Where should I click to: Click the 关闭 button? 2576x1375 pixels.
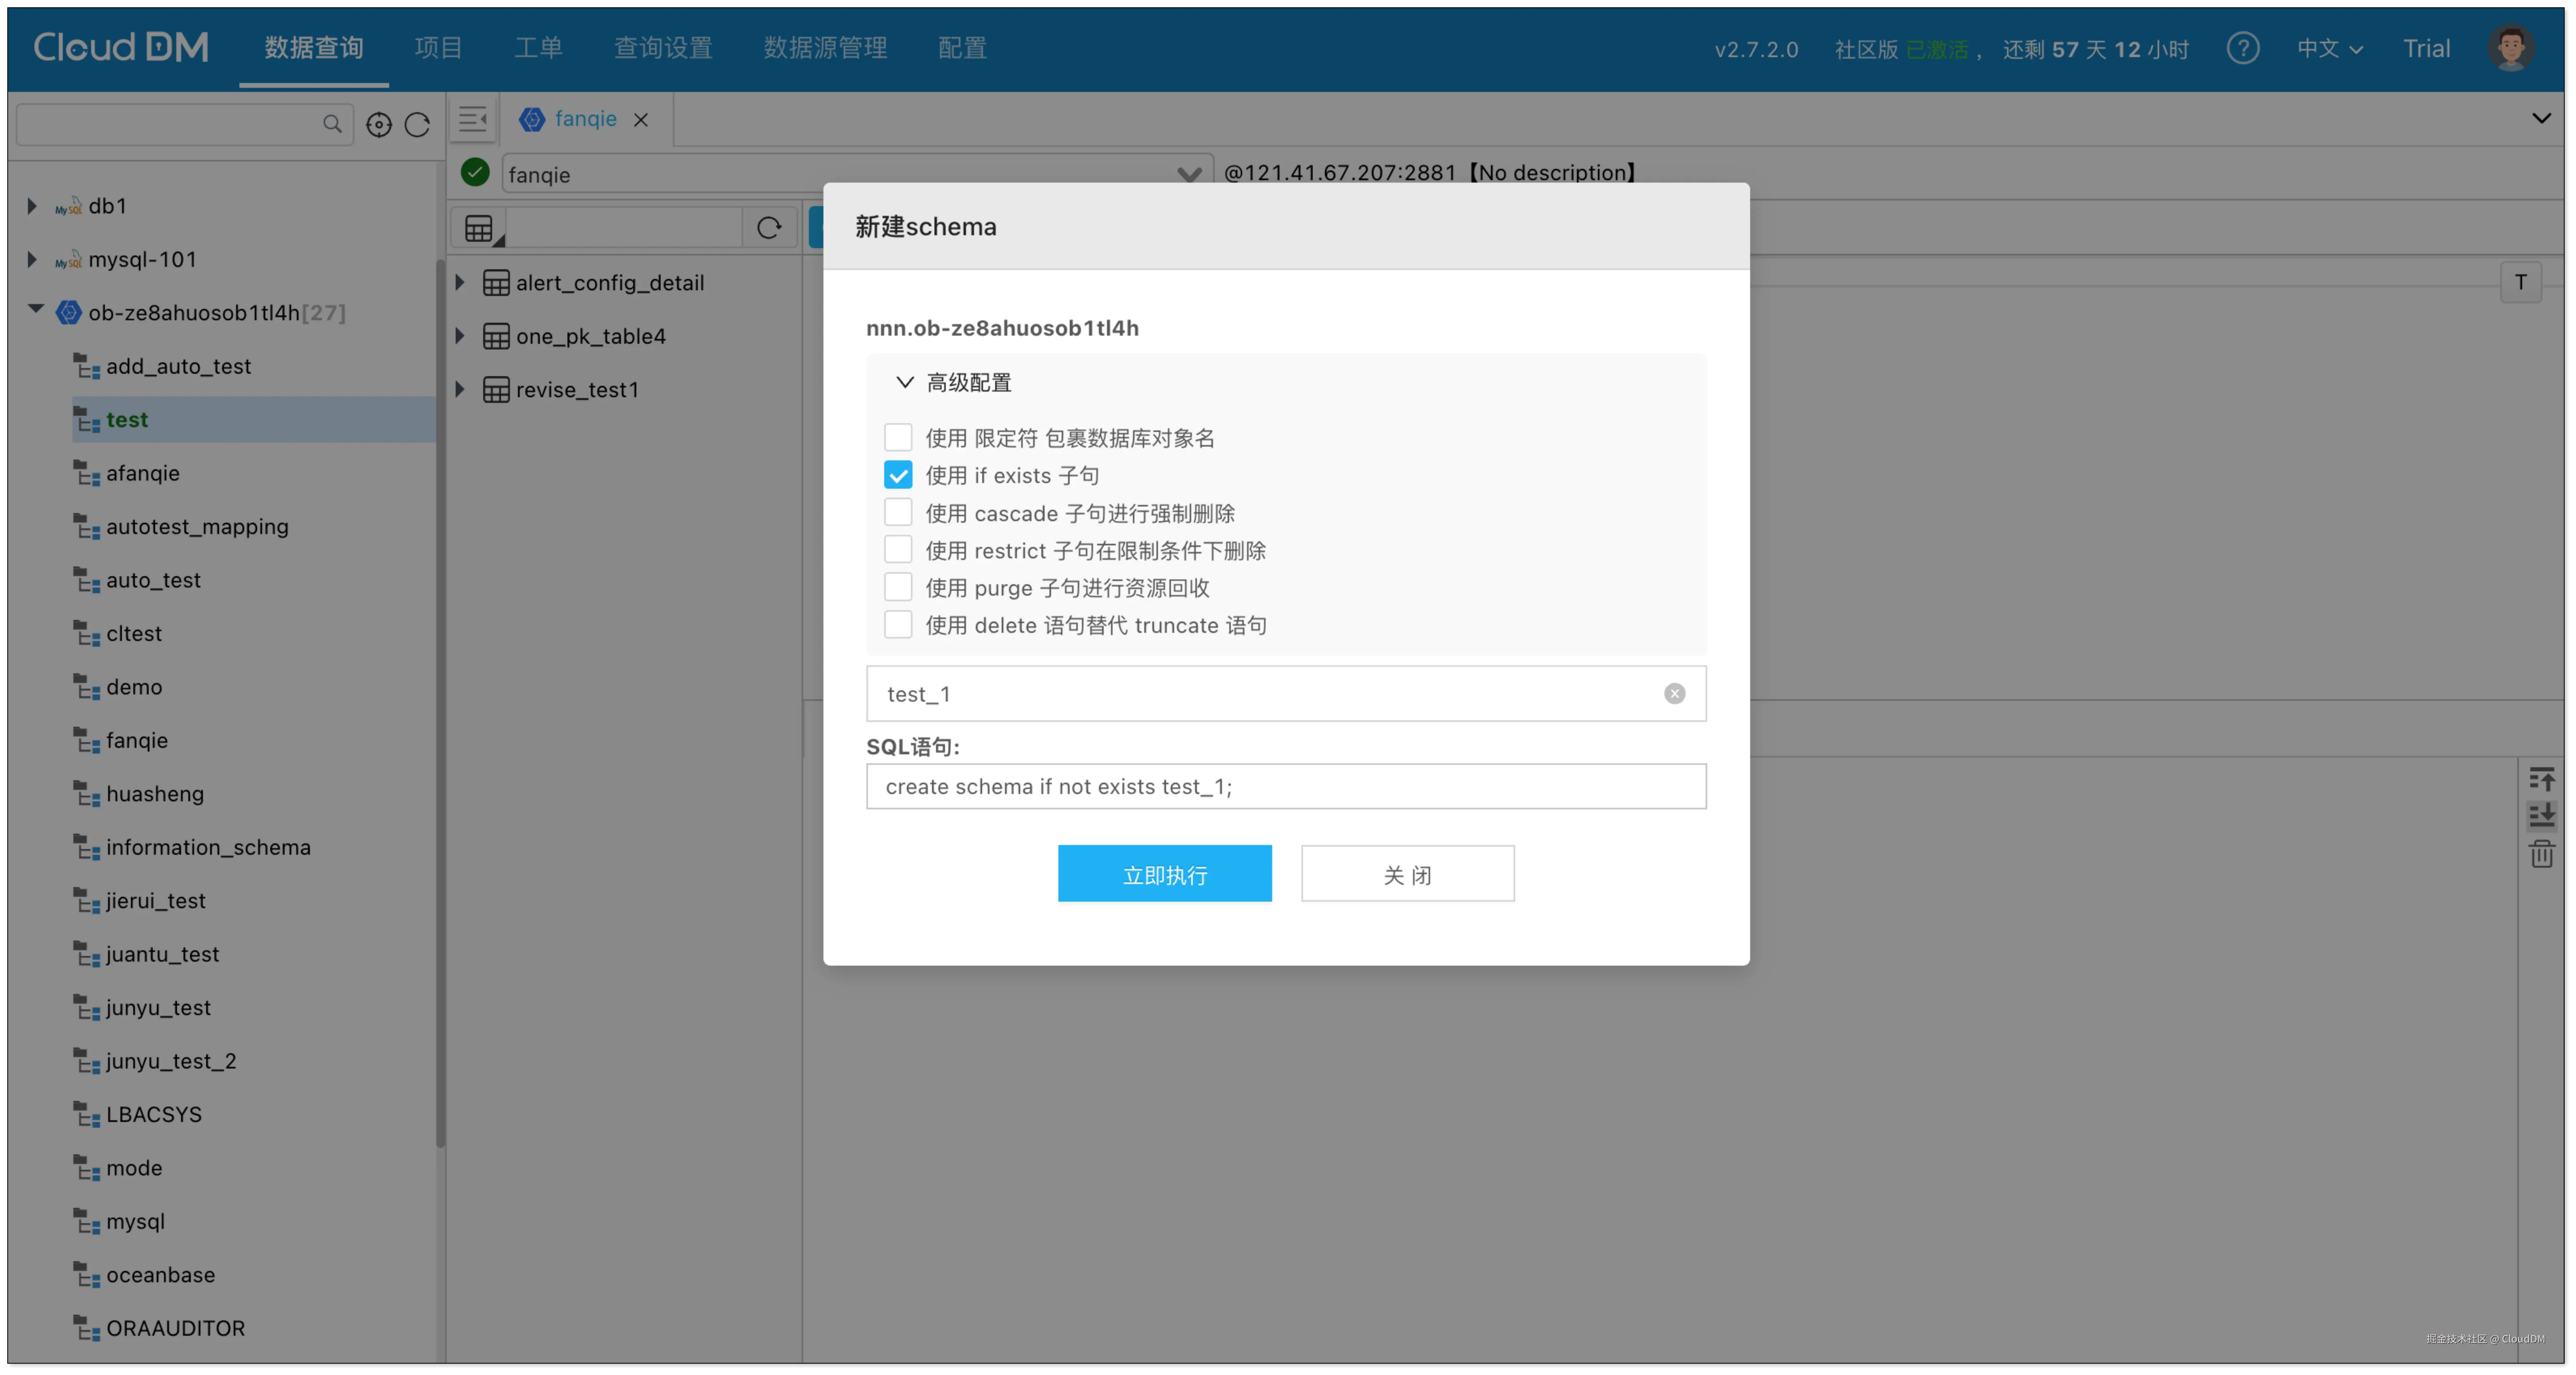(x=1407, y=874)
